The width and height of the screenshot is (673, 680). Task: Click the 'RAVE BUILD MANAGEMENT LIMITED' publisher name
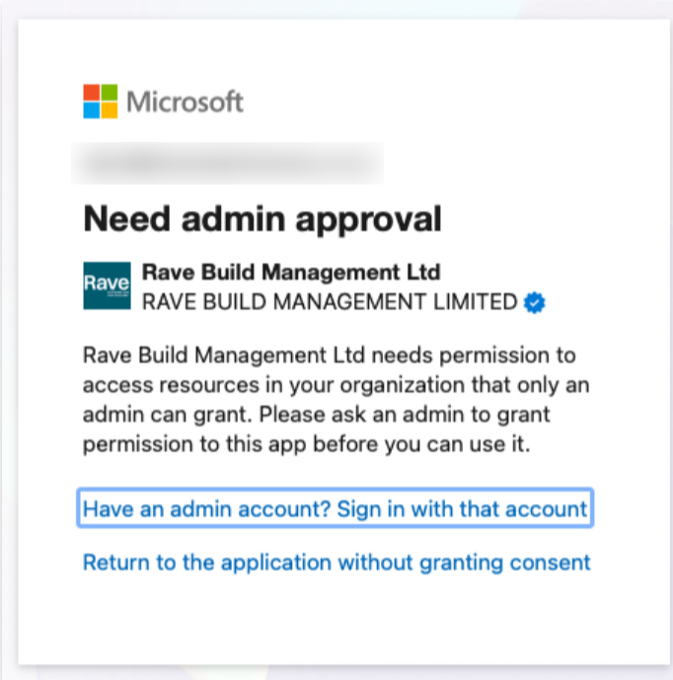tap(330, 302)
